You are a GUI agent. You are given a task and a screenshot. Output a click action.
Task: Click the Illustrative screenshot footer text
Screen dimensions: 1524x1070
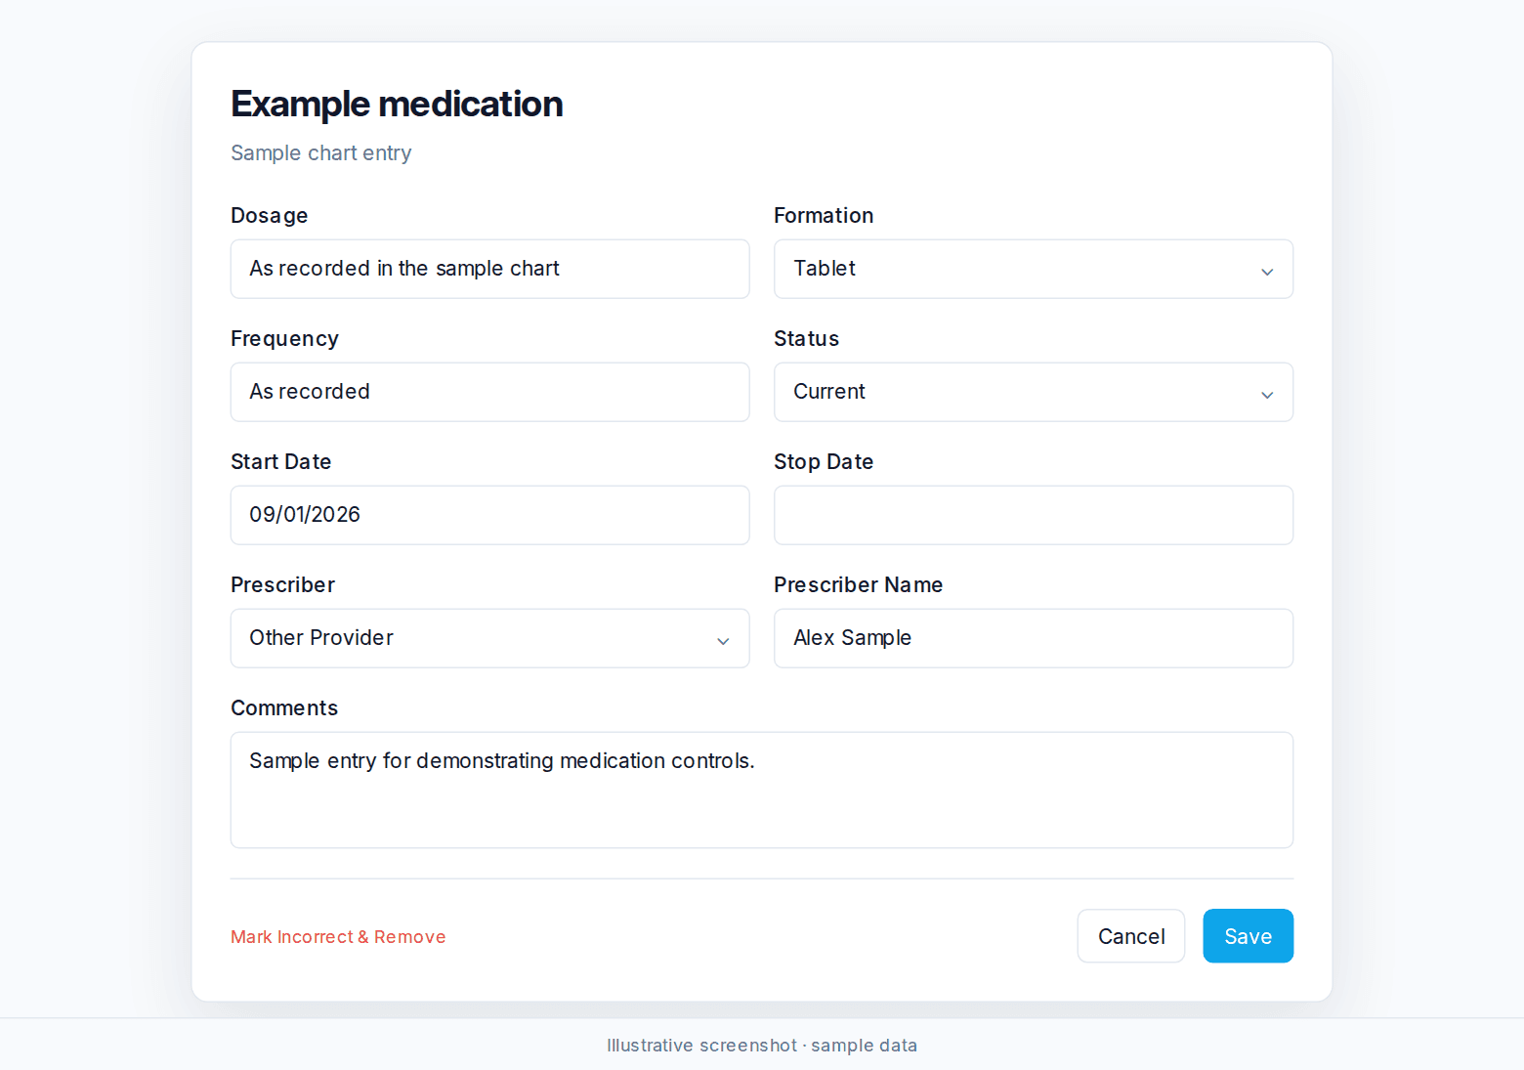pos(762,1046)
